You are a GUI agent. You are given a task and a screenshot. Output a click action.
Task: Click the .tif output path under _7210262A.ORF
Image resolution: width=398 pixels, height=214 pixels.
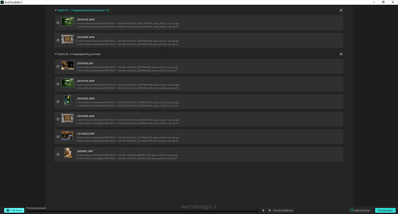tap(127, 141)
